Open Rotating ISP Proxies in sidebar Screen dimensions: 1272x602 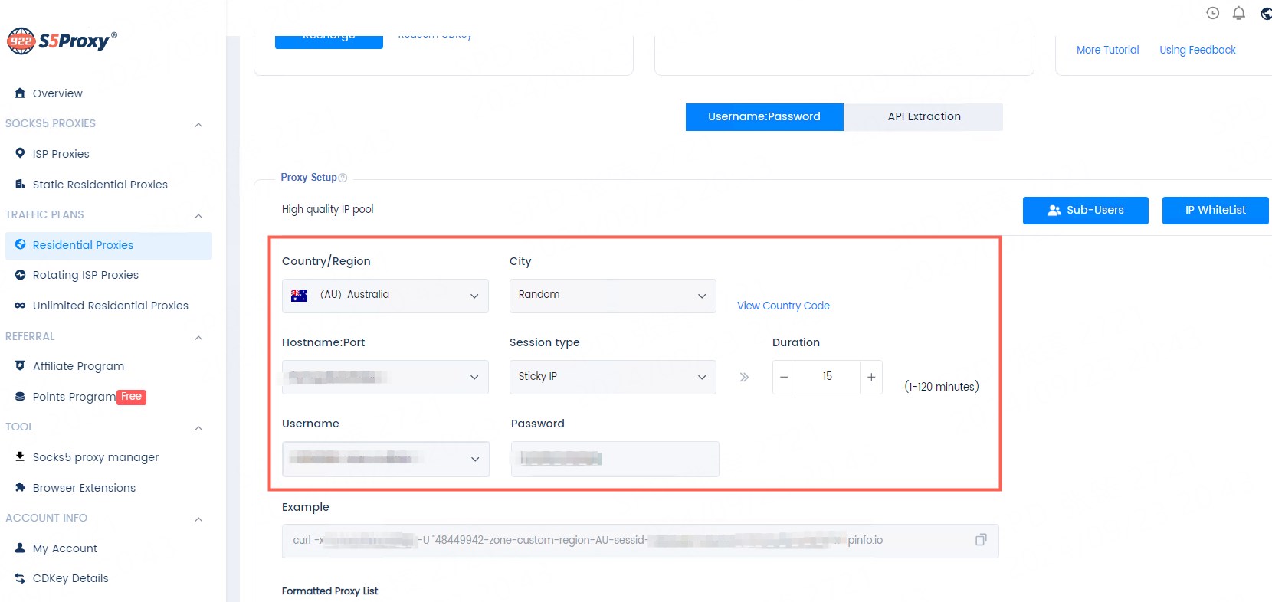pyautogui.click(x=85, y=275)
